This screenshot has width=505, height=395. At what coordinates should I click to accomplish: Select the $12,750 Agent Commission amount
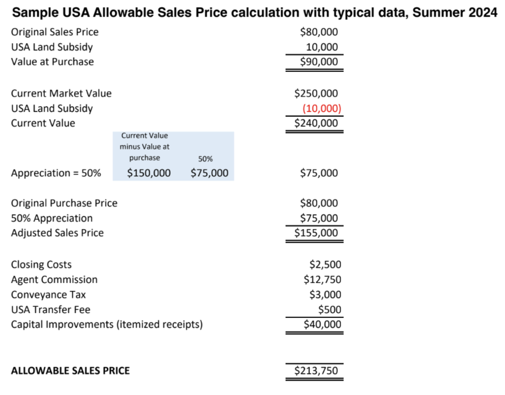coord(322,280)
